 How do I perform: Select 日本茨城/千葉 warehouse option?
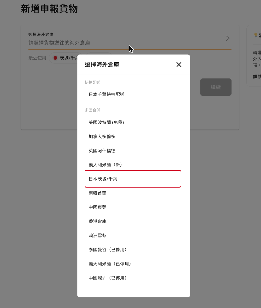pyautogui.click(x=133, y=179)
